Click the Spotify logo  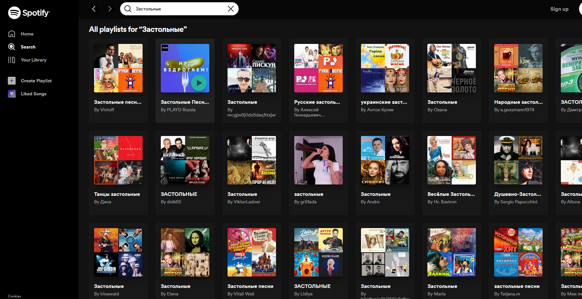pos(29,13)
